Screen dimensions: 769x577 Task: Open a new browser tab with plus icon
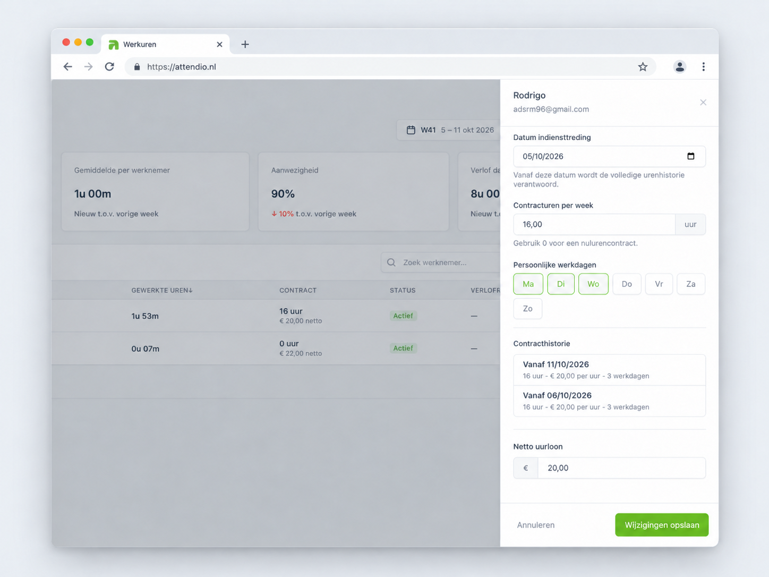click(x=245, y=45)
